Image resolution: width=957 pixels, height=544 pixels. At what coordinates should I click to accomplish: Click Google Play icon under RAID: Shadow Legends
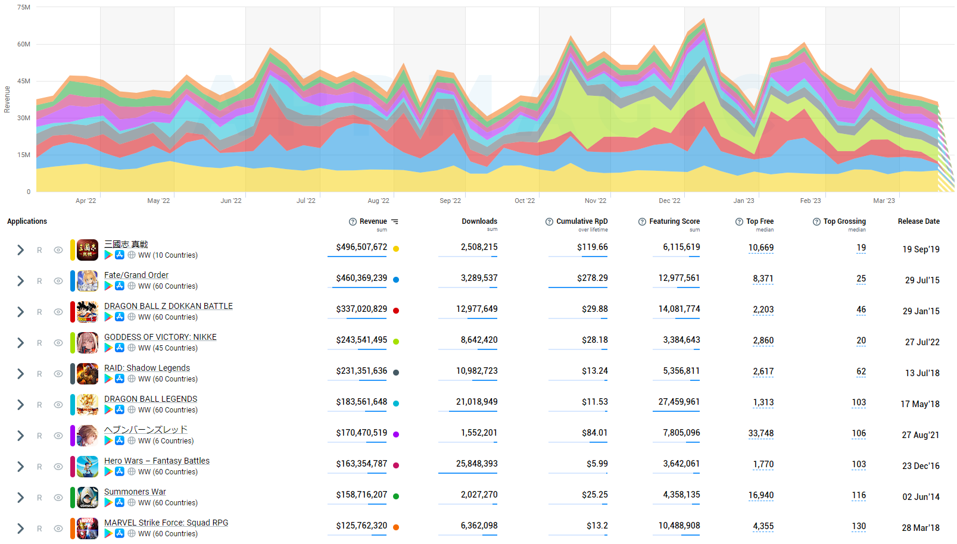coord(108,379)
